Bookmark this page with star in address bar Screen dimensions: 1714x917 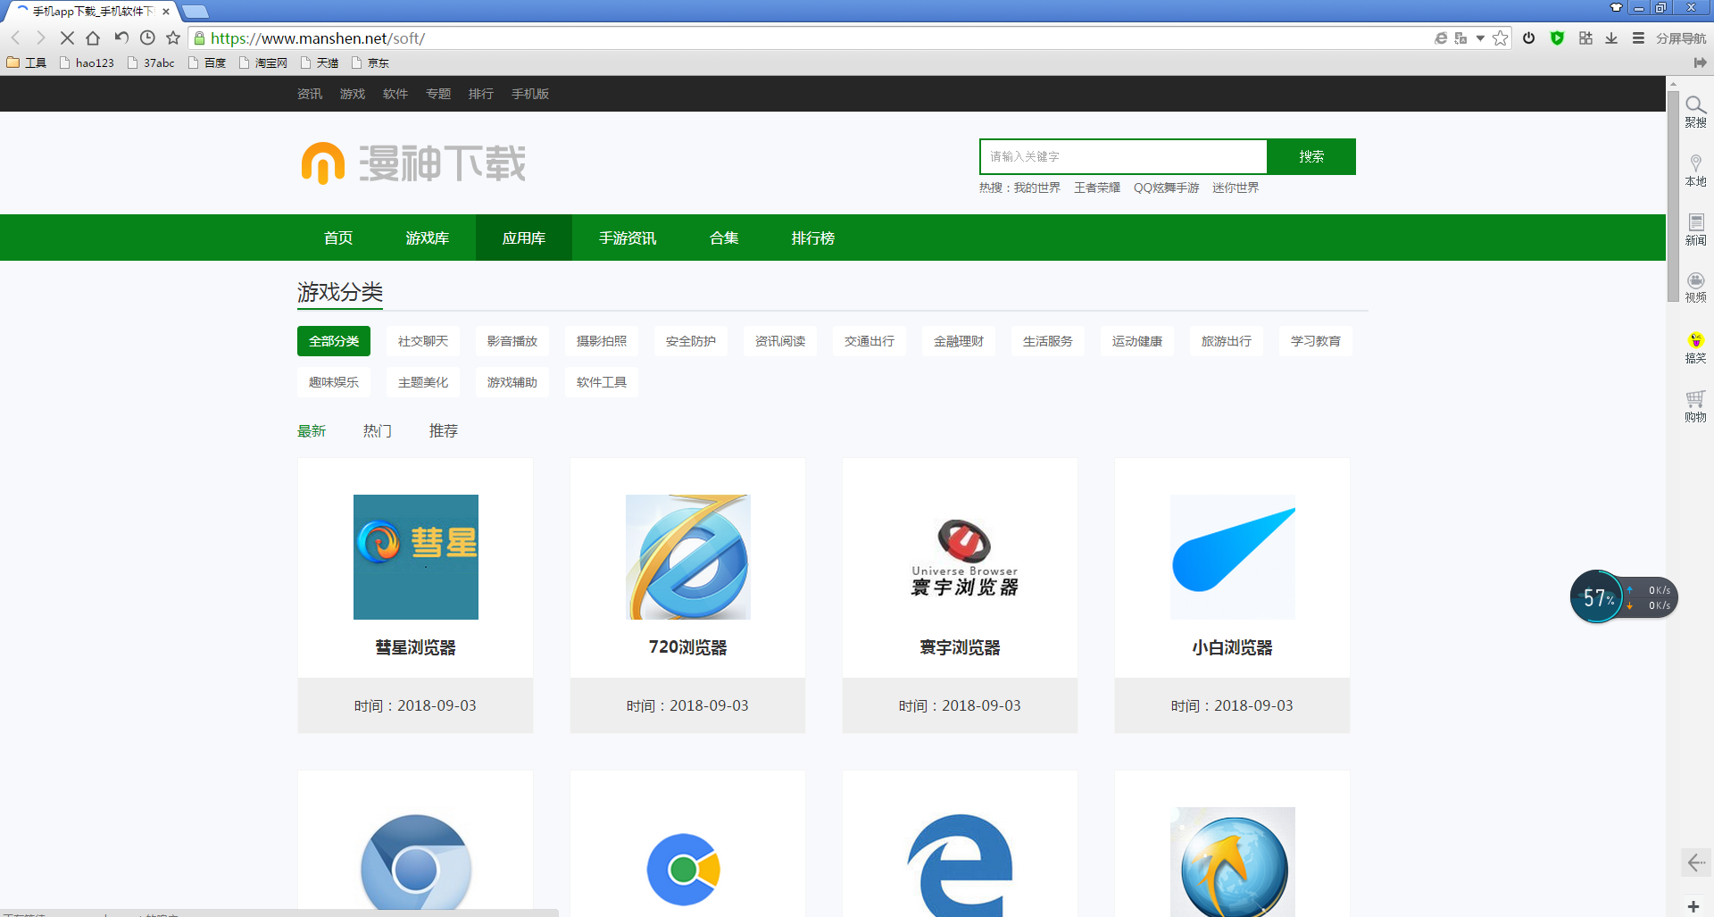coord(1501,38)
